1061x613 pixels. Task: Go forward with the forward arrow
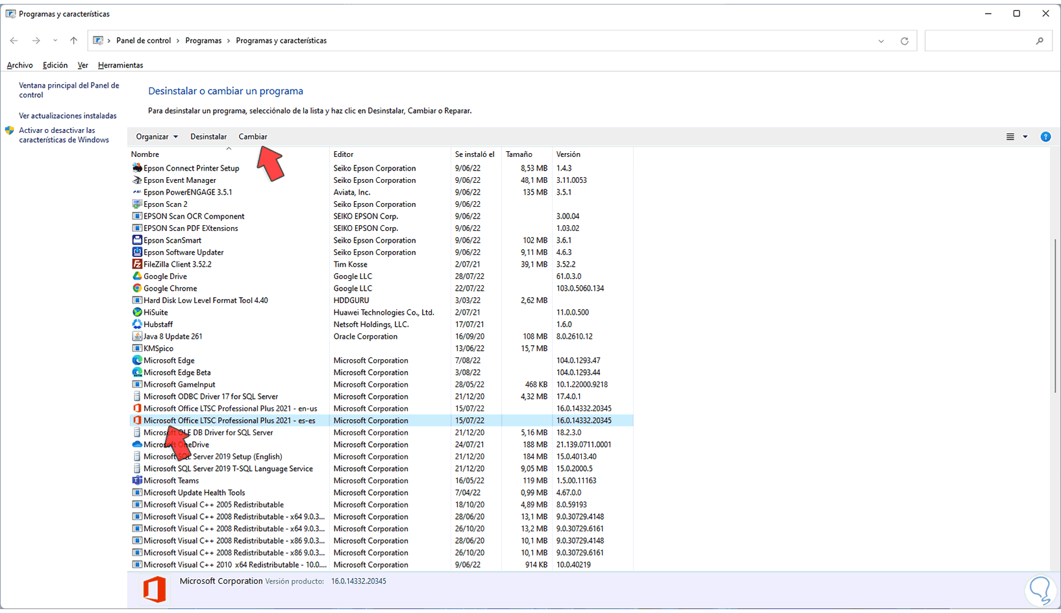pos(36,41)
